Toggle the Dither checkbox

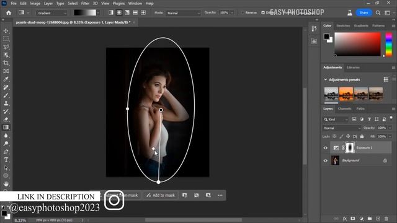[263, 12]
